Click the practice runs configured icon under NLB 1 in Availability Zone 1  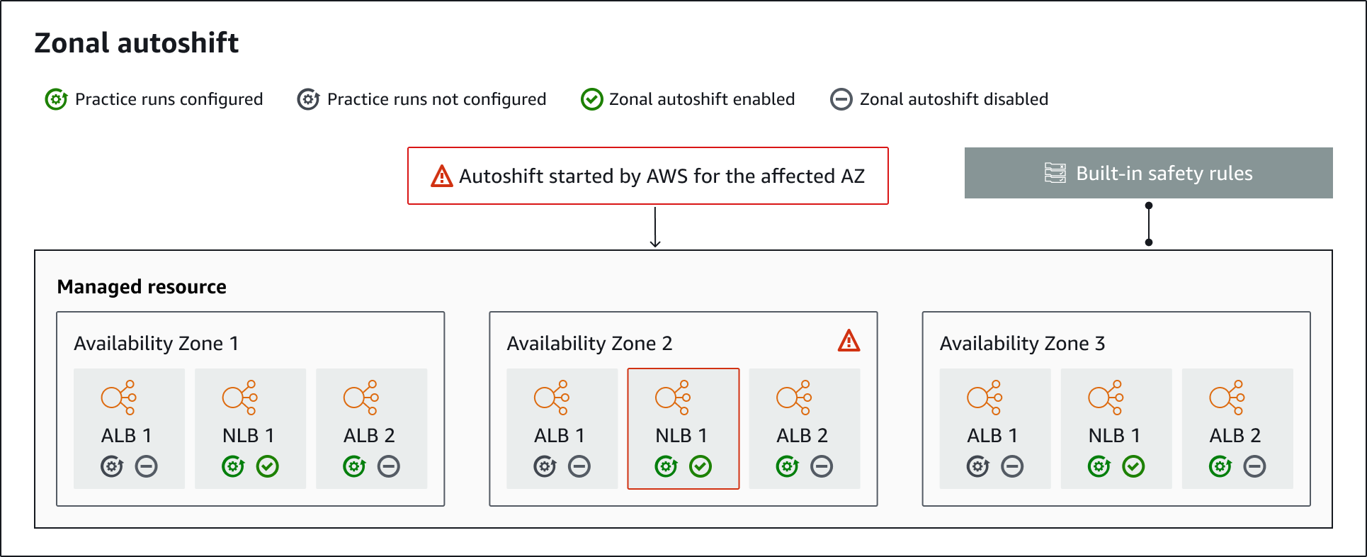point(233,466)
